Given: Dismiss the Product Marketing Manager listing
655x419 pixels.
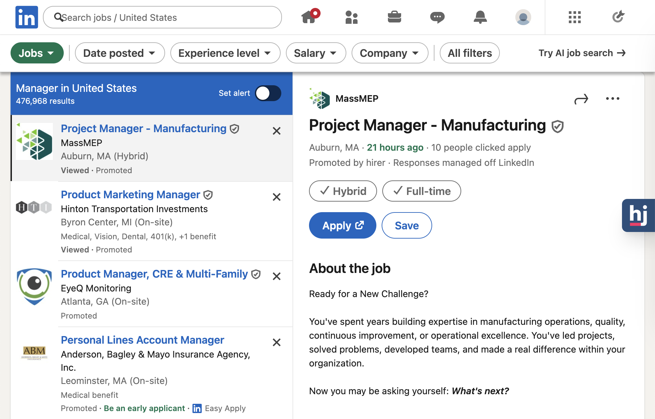Looking at the screenshot, I should pyautogui.click(x=277, y=197).
